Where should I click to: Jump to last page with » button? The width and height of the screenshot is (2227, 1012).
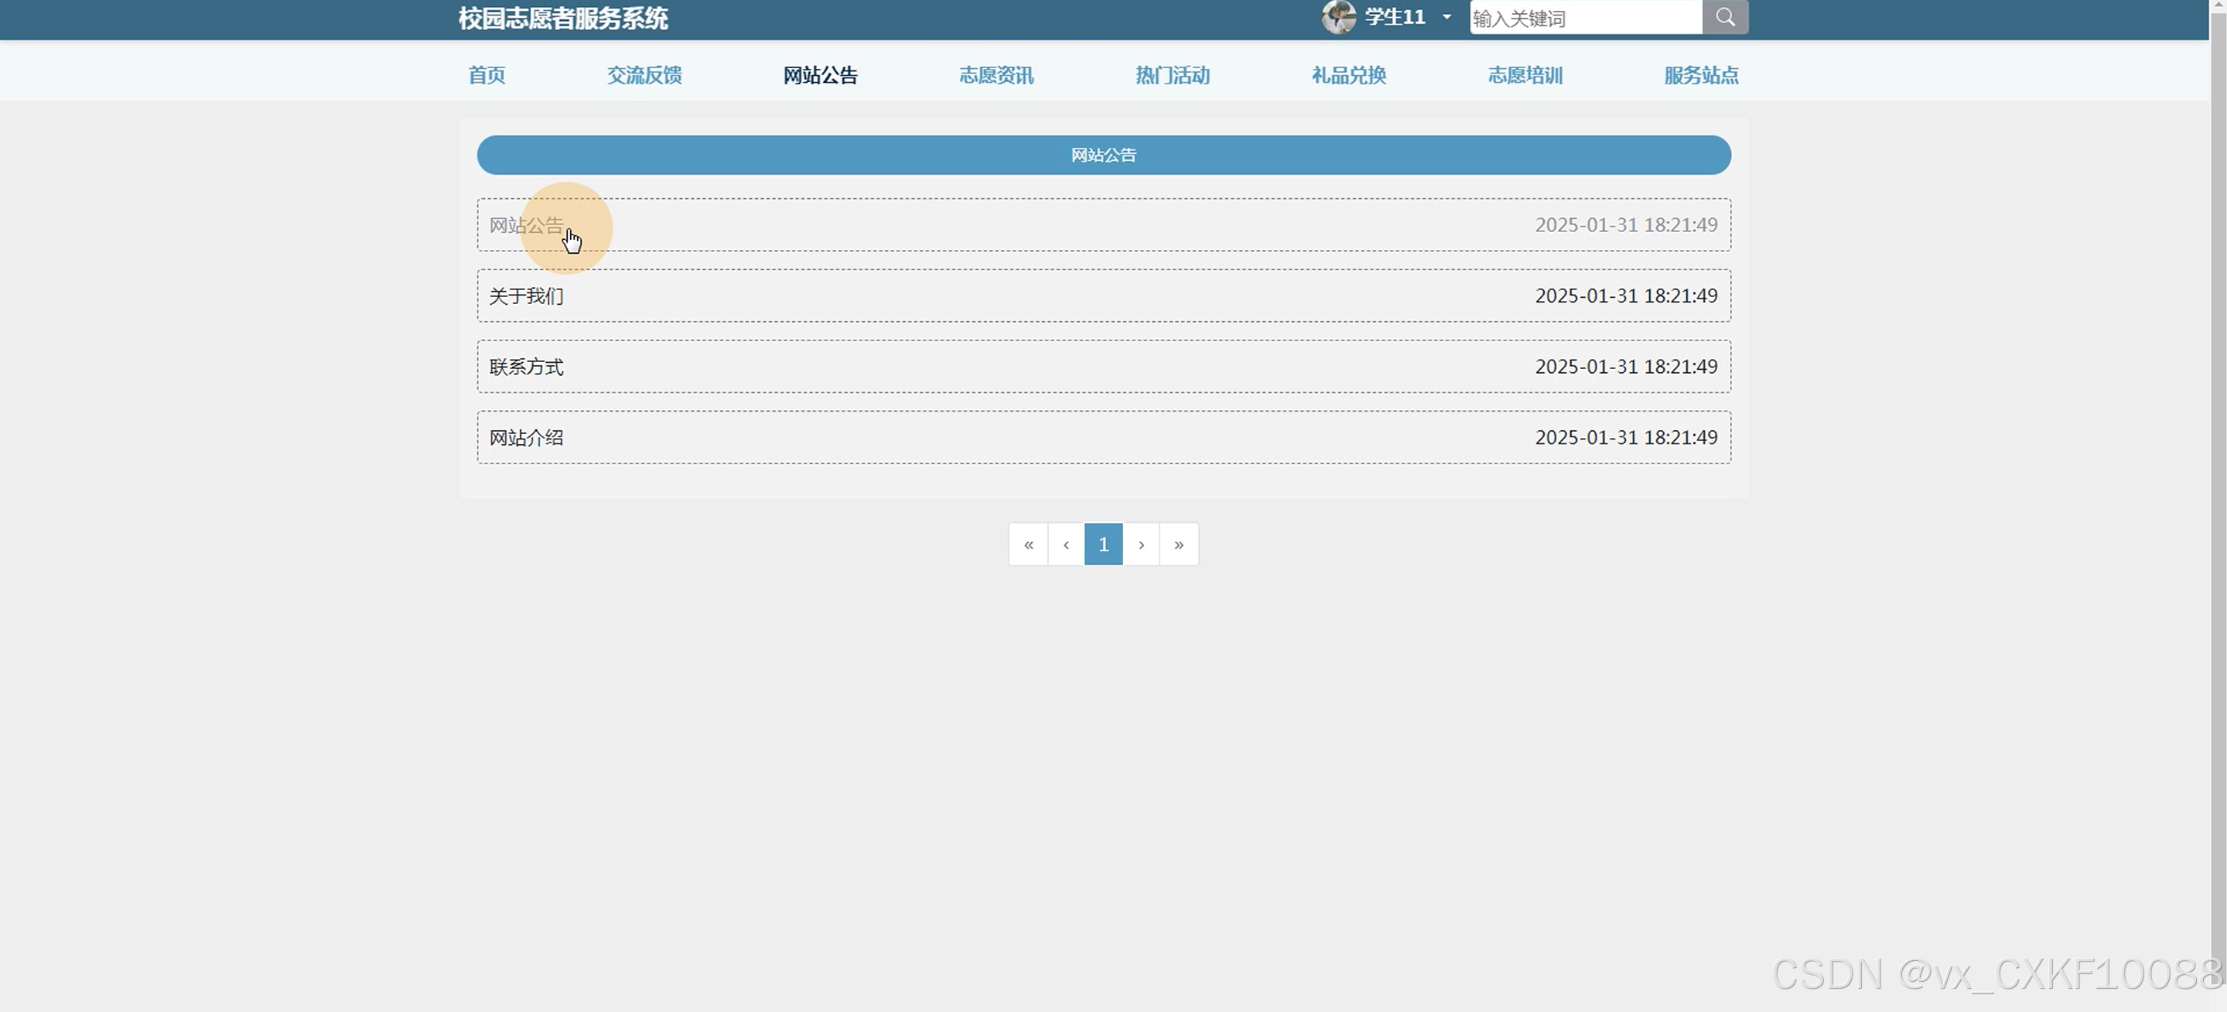click(x=1178, y=545)
